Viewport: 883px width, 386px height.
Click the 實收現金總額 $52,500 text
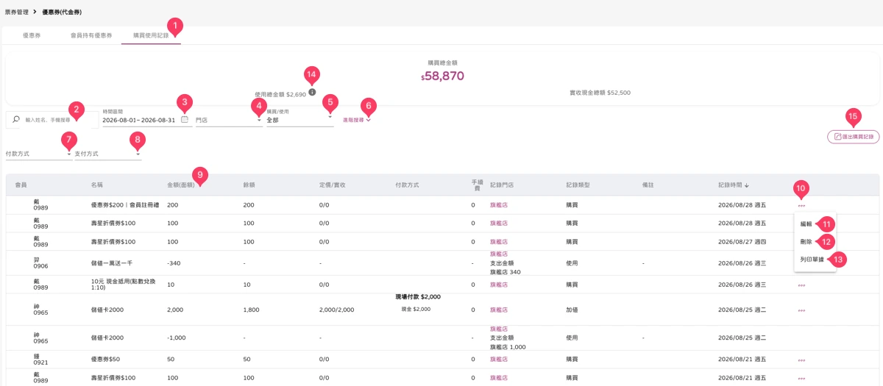[600, 93]
